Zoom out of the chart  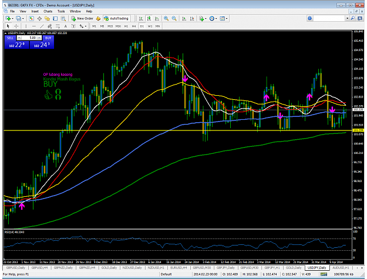pyautogui.click(x=174, y=18)
